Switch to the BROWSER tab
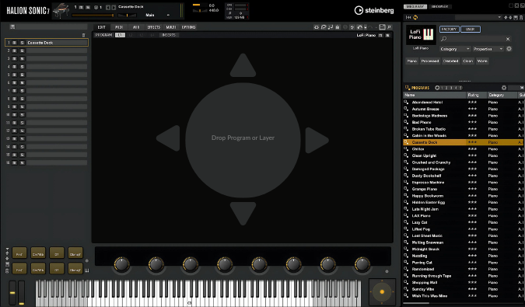The image size is (525, 307). point(439,6)
